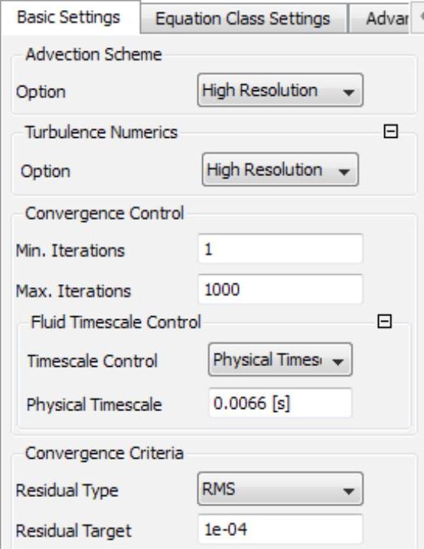
Task: Switch to the Basic Settings tab
Action: coord(70,17)
